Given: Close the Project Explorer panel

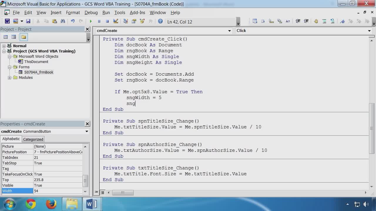Looking at the screenshot, I should (x=87, y=29).
